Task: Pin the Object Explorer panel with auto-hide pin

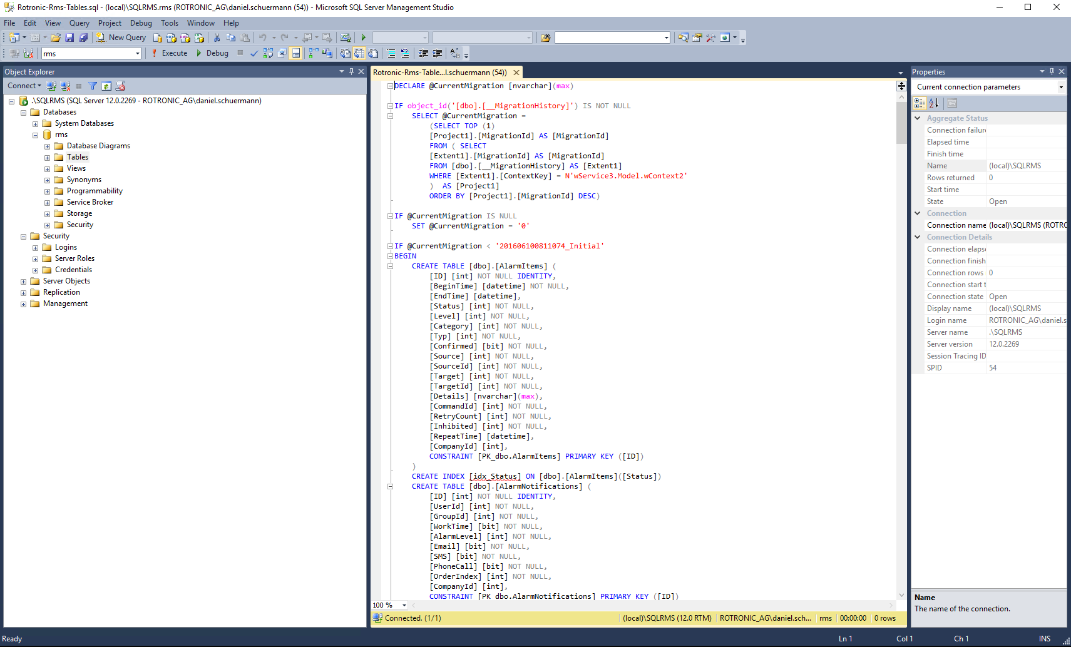Action: click(351, 71)
